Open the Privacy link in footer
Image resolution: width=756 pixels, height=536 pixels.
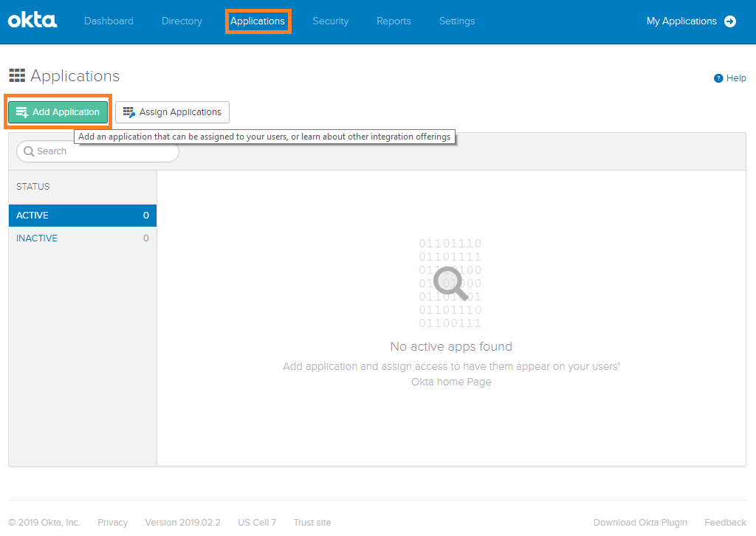tap(112, 523)
